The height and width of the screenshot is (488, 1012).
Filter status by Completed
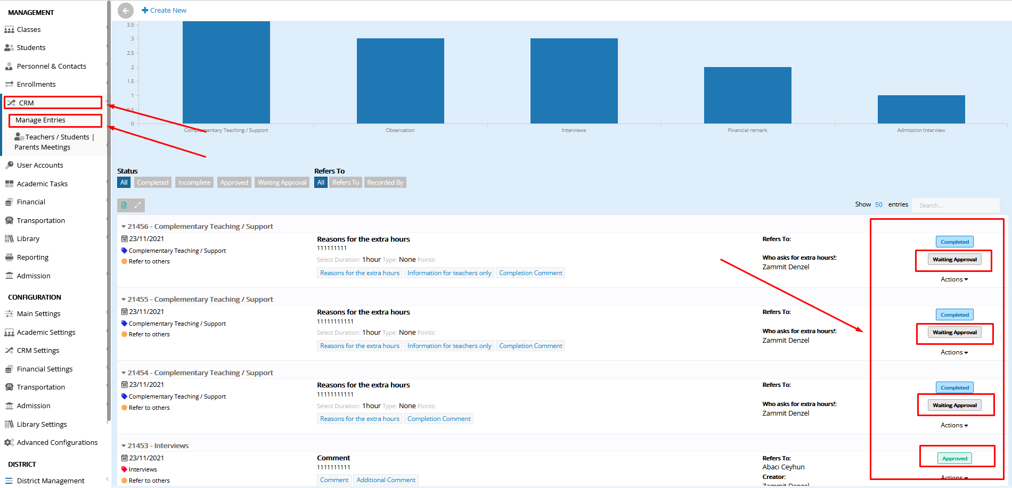153,183
